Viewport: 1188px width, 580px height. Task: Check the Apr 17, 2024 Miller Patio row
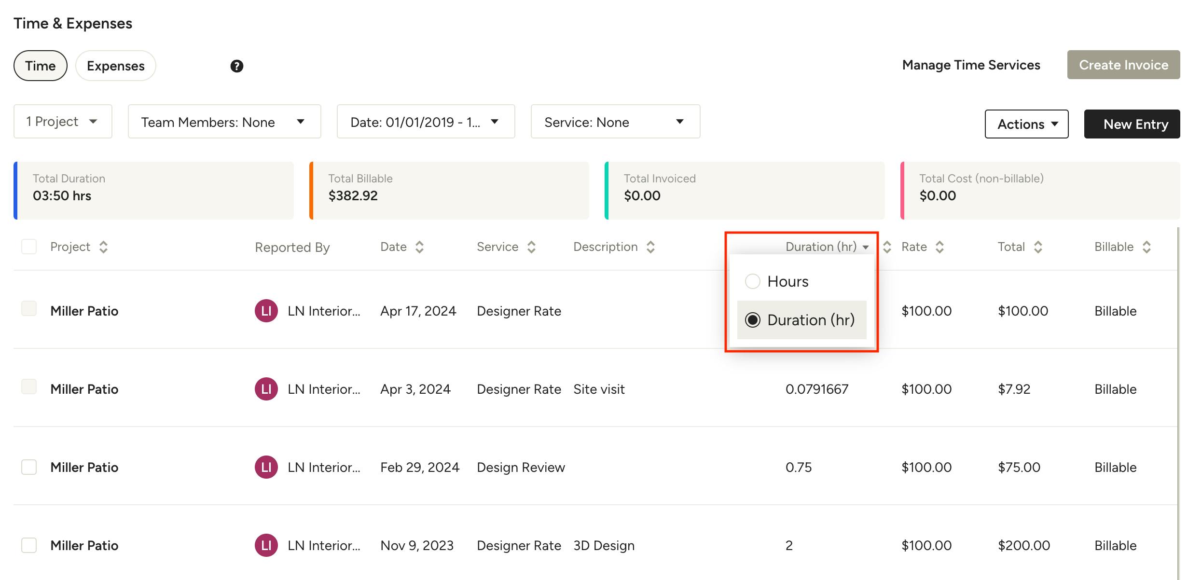click(x=29, y=308)
